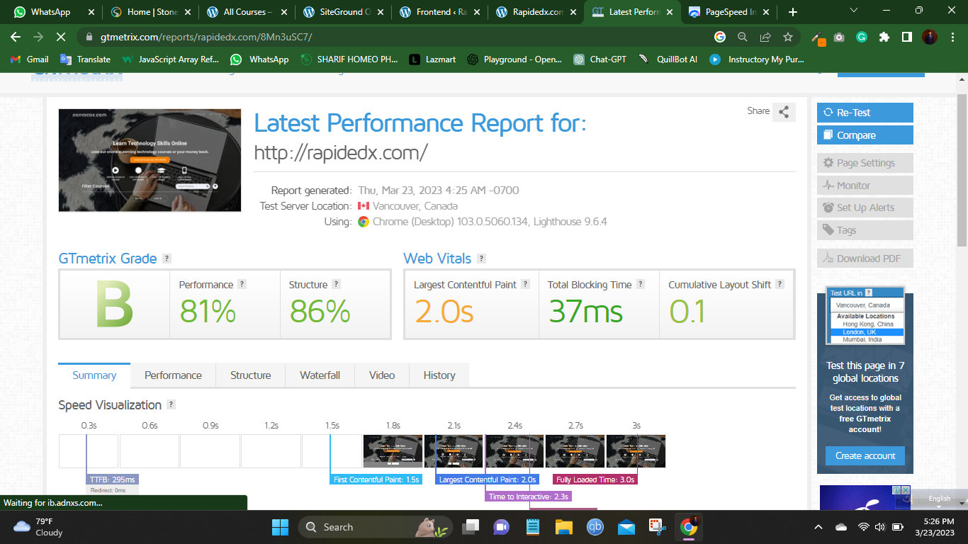Open the Waterfall tab

(x=320, y=375)
